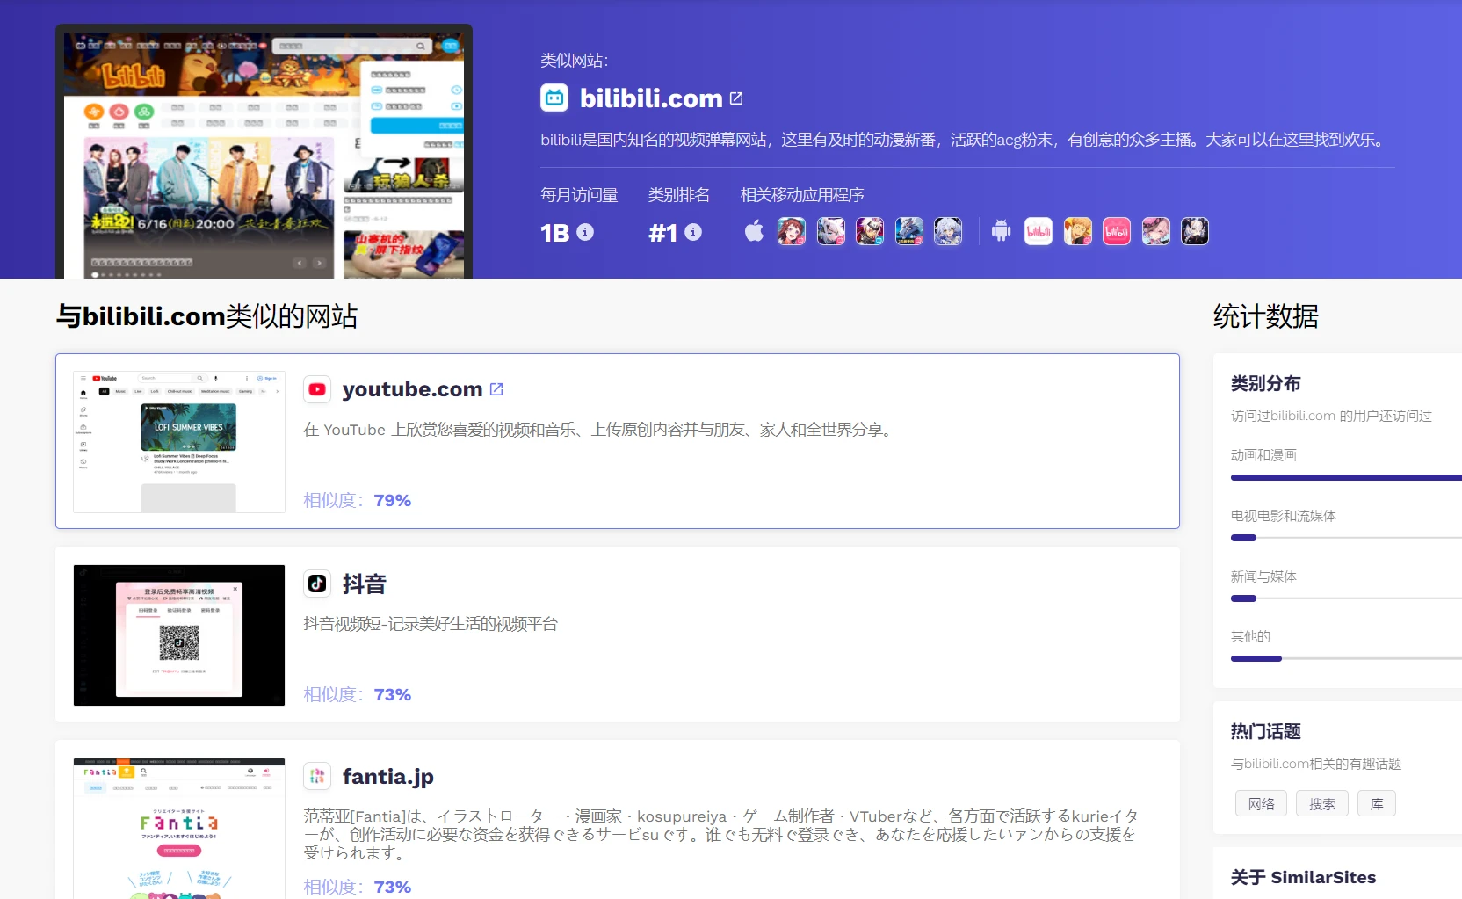Click the #1 category rank value
1462x899 pixels.
click(663, 233)
